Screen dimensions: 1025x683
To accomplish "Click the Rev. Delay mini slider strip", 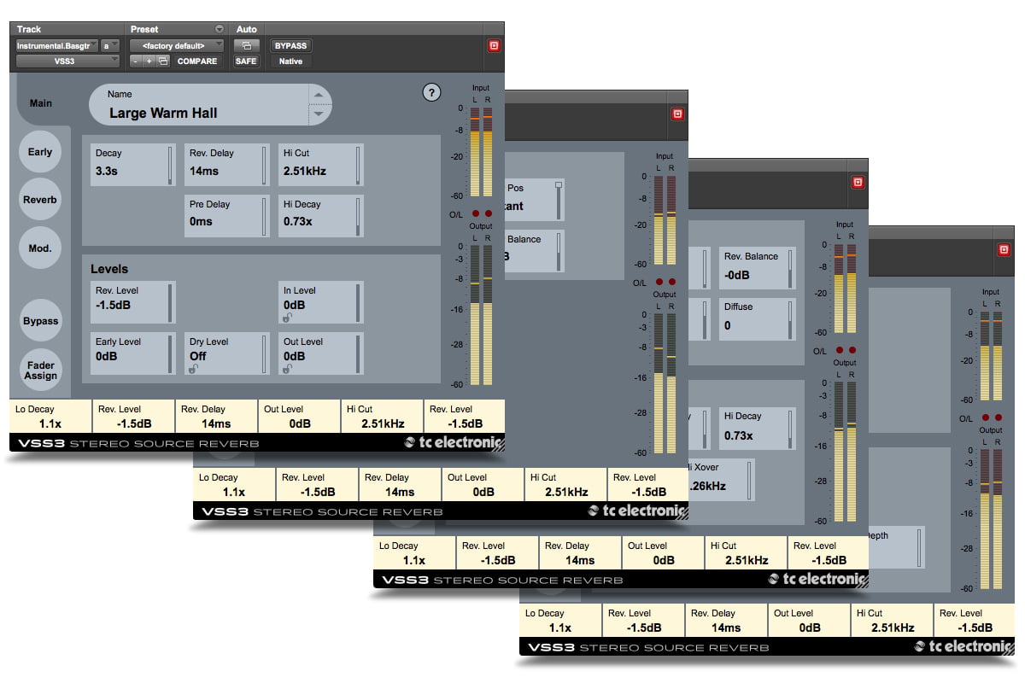I will (x=263, y=165).
